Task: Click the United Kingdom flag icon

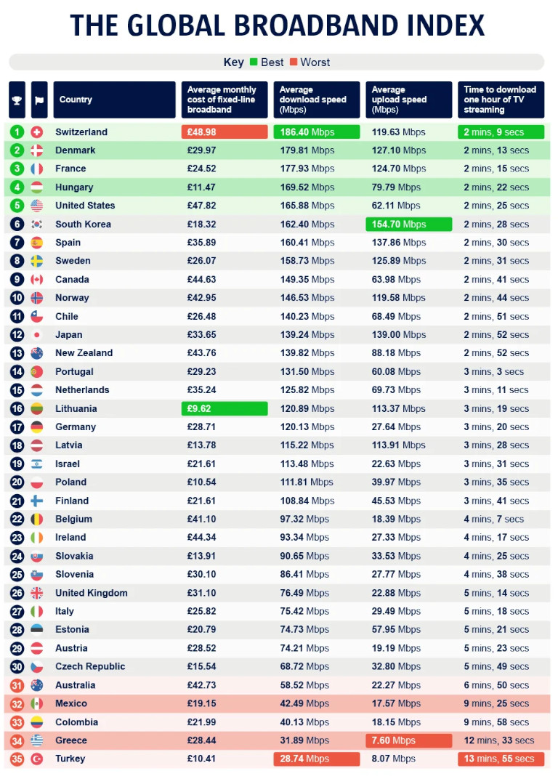Action: coord(36,593)
